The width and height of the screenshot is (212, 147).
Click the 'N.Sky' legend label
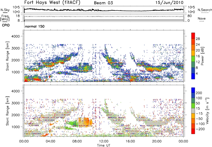tap(5, 10)
